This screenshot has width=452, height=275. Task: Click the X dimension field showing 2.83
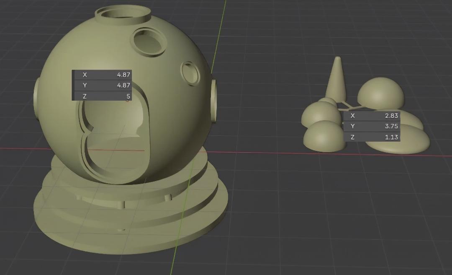coord(372,116)
